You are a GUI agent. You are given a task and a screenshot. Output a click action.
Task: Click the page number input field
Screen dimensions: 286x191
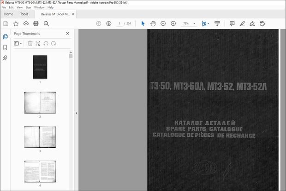[119, 23]
